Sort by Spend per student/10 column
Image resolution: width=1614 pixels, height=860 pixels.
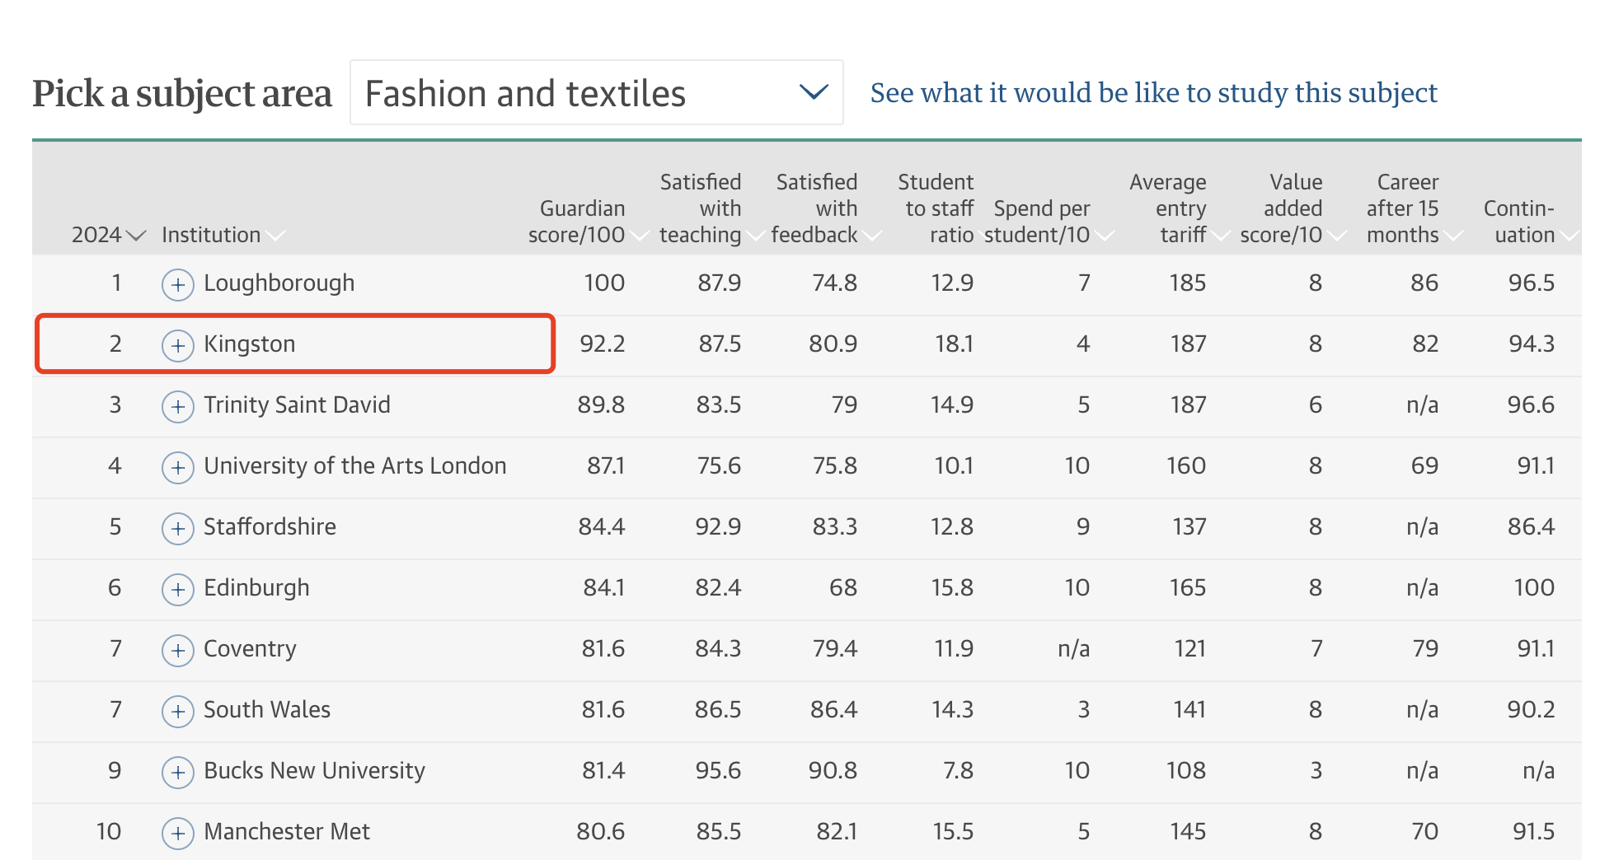tap(1048, 222)
